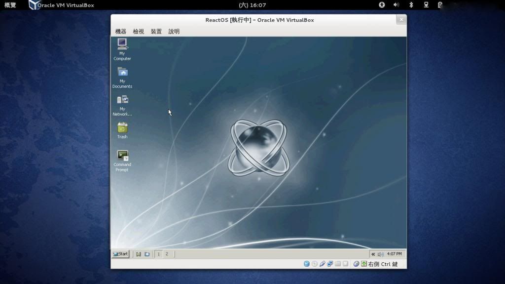505x284 pixels.
Task: Click the battery icon in top bar
Action: tap(440, 5)
